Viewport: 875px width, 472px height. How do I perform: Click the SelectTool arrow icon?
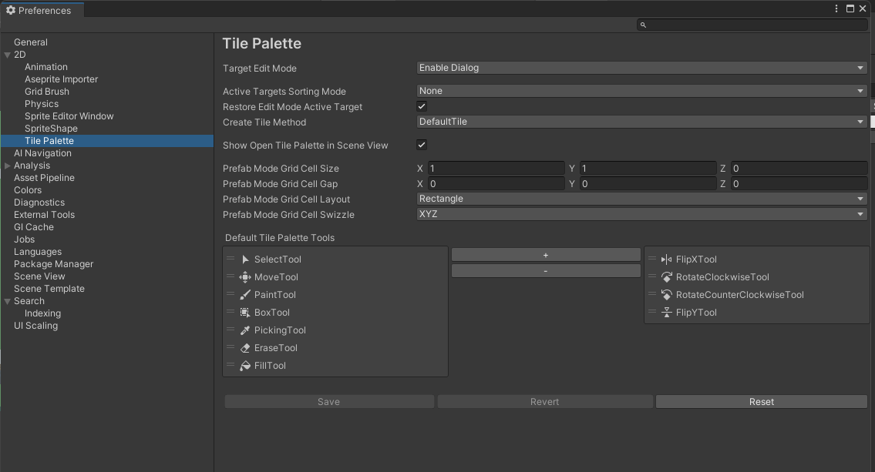[x=245, y=259]
